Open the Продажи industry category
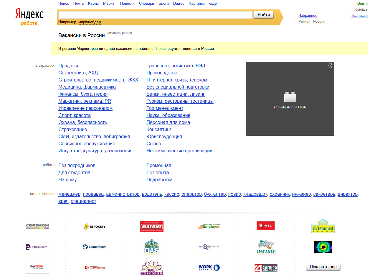The image size is (380, 276). [68, 66]
